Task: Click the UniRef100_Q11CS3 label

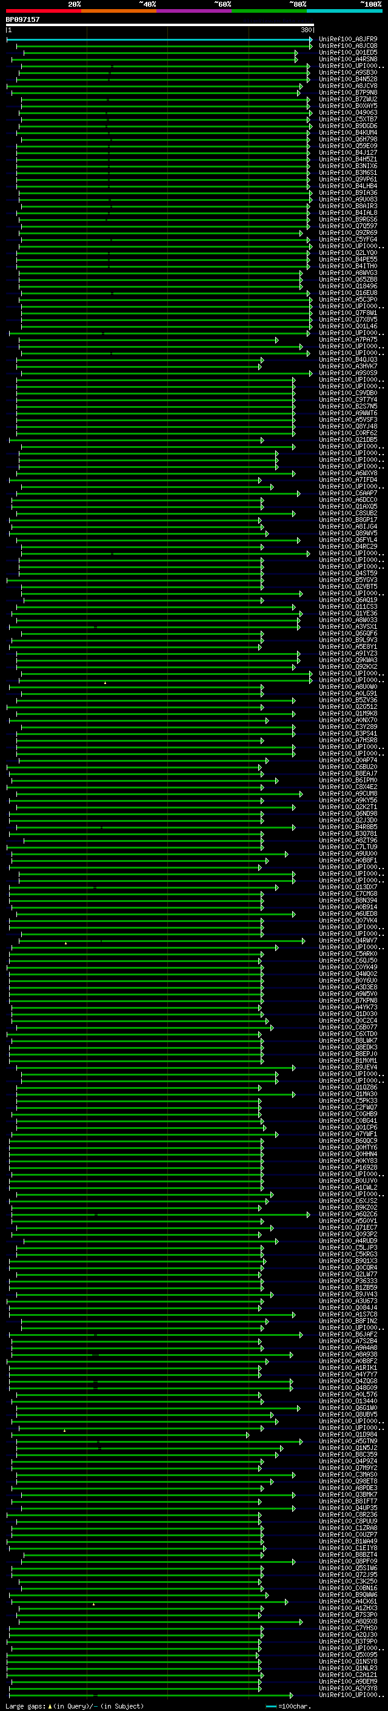Action: [348, 607]
